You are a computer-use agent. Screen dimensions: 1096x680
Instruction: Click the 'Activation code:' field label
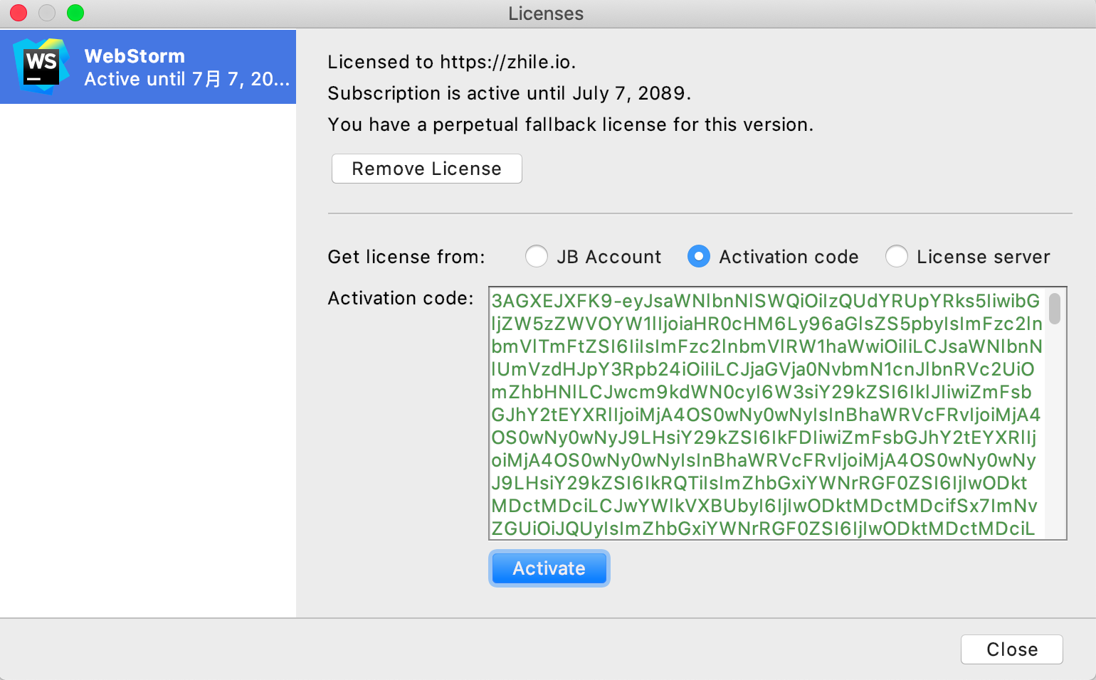401,298
